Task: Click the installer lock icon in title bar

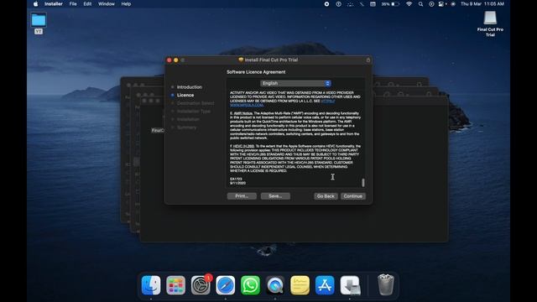Action: point(368,60)
